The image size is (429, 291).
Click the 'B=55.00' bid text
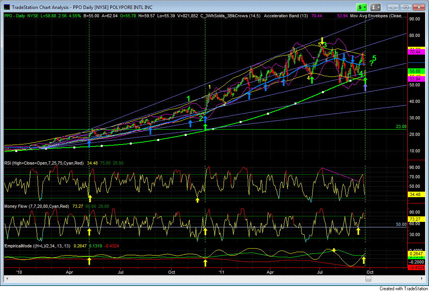(91, 16)
